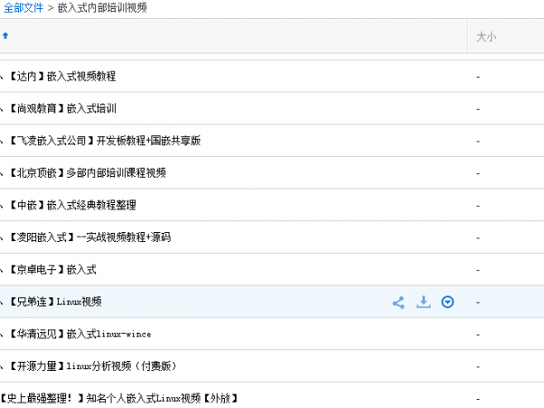This screenshot has width=544, height=408.
Task: Open more options dropdown for 兄弟连 row
Action: pyautogui.click(x=447, y=302)
